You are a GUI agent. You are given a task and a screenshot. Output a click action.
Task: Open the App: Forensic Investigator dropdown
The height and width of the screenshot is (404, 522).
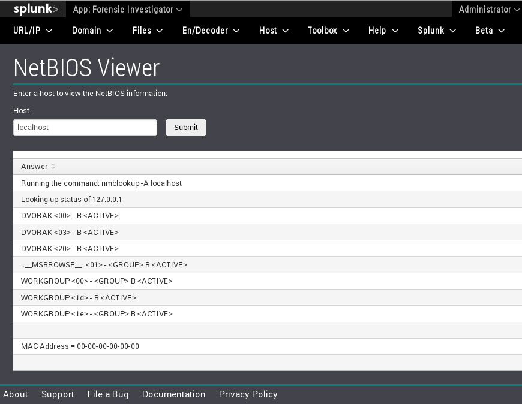pyautogui.click(x=128, y=10)
